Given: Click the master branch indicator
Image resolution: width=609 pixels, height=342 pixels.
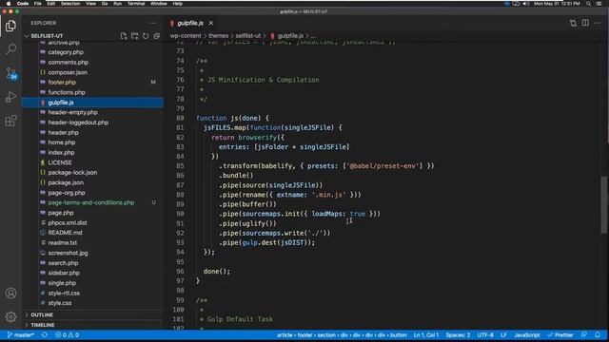Looking at the screenshot, I should (x=21, y=334).
